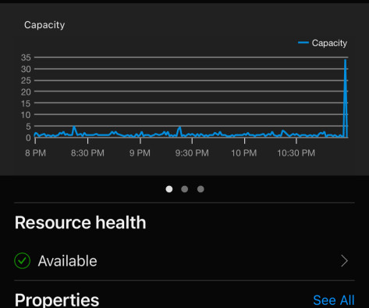
Task: Tap the Capacity chart title
Action: coord(44,25)
